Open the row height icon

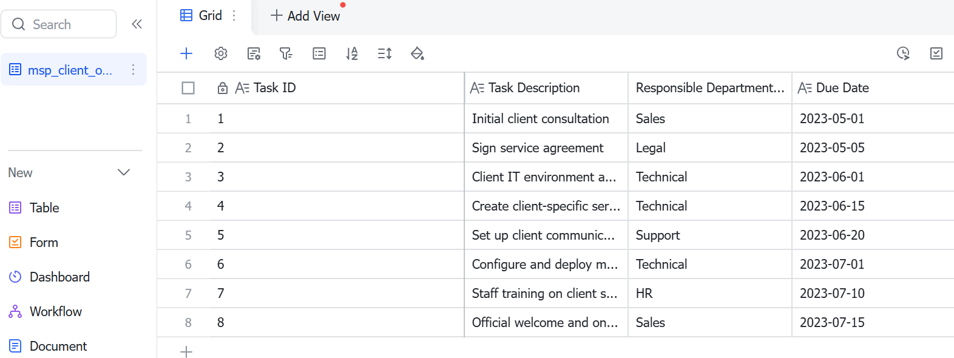click(385, 53)
